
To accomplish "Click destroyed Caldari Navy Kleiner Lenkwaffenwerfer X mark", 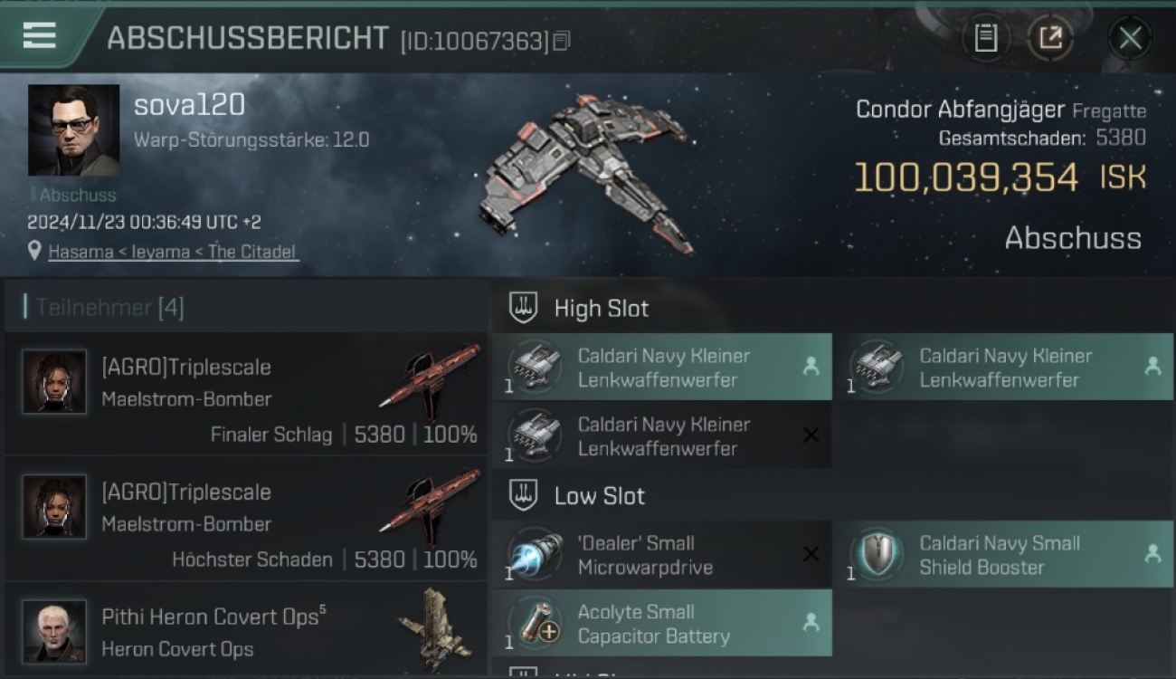I will pos(811,435).
